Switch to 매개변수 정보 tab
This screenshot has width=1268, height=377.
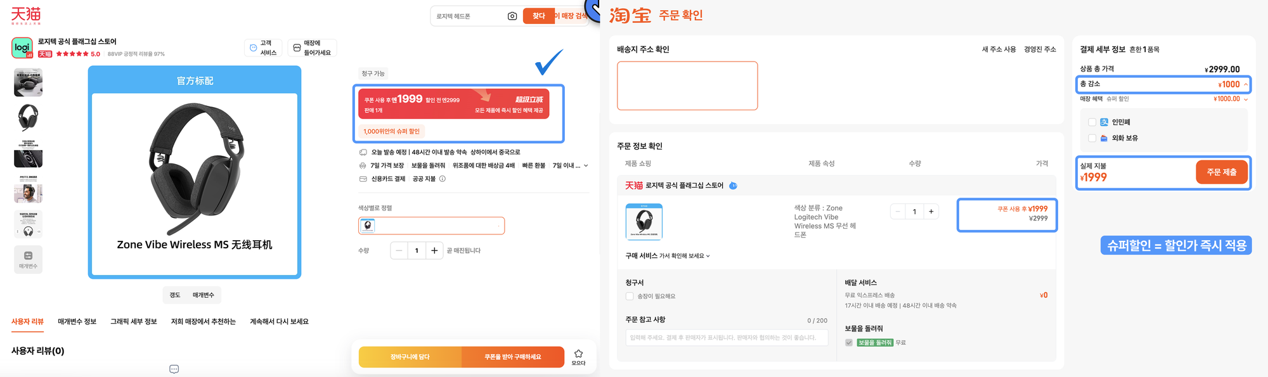pos(77,322)
